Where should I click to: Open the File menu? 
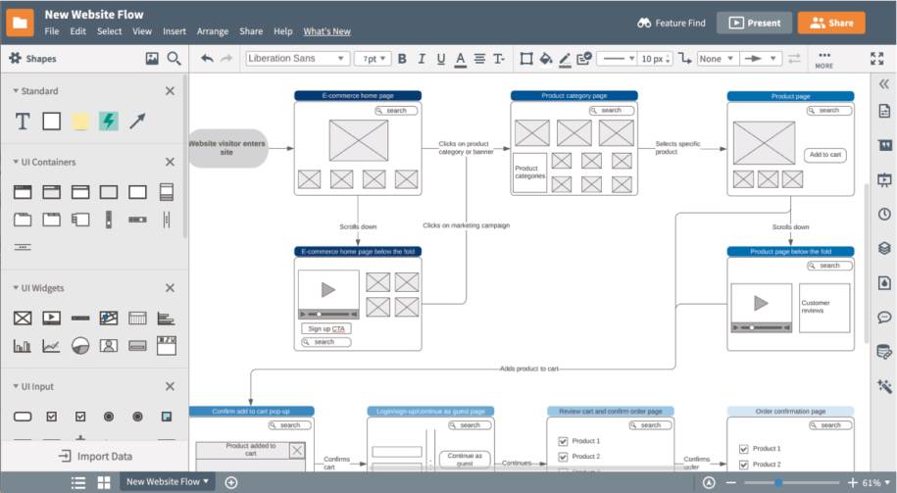click(x=52, y=31)
